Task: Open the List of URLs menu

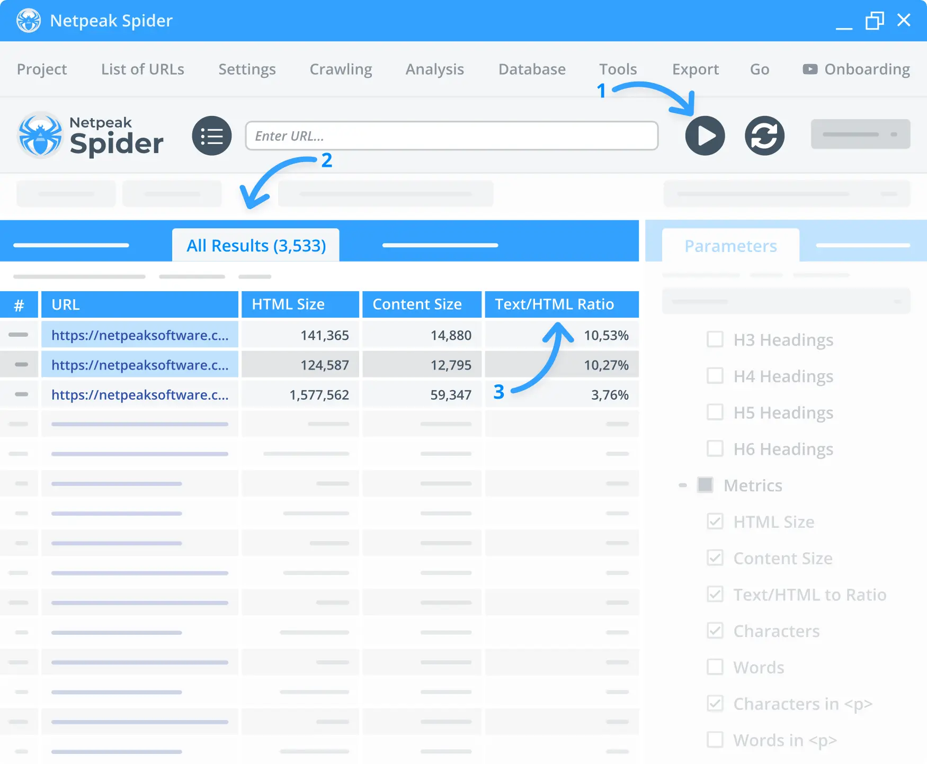Action: point(142,69)
